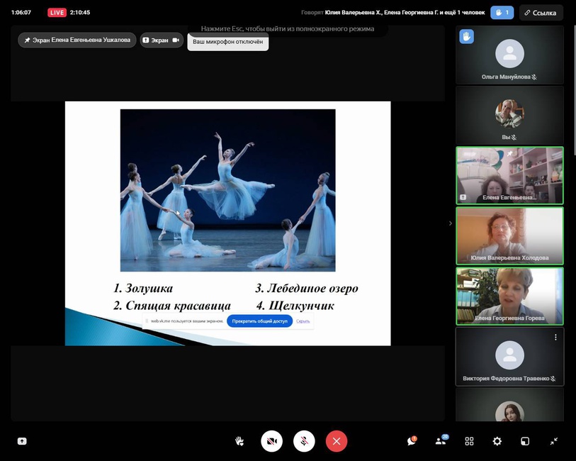
Task: Click the raise hand icon in bottom toolbar
Action: point(239,441)
